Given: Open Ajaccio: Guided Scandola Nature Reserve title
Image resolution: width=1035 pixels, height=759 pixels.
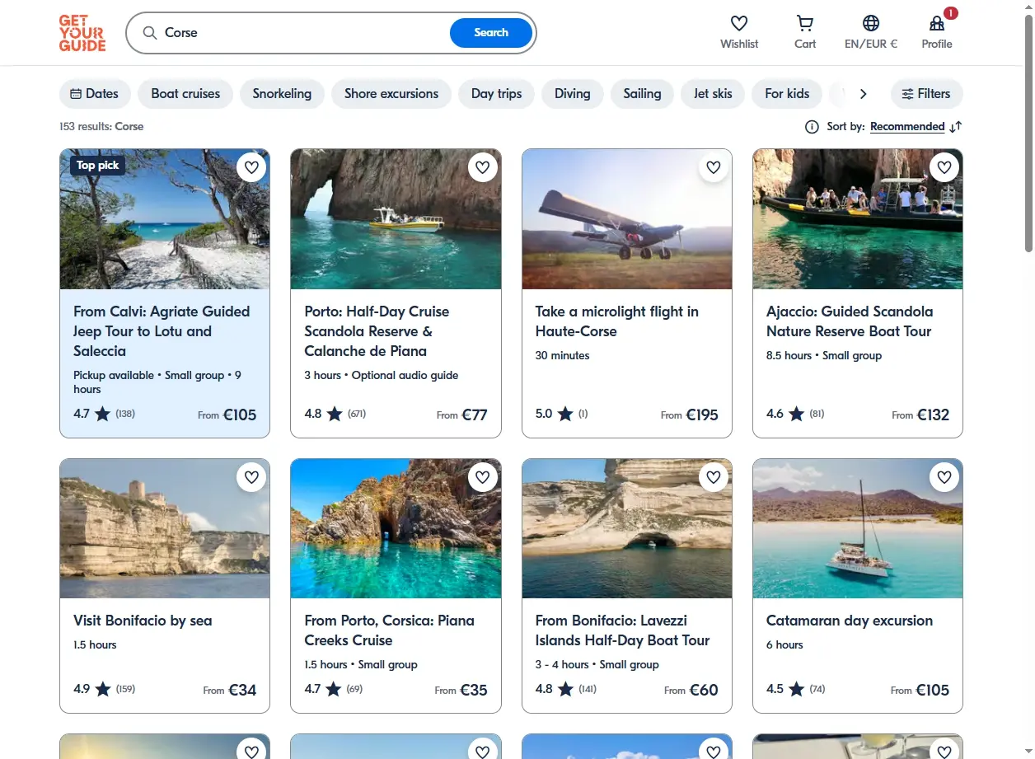Looking at the screenshot, I should tap(850, 321).
